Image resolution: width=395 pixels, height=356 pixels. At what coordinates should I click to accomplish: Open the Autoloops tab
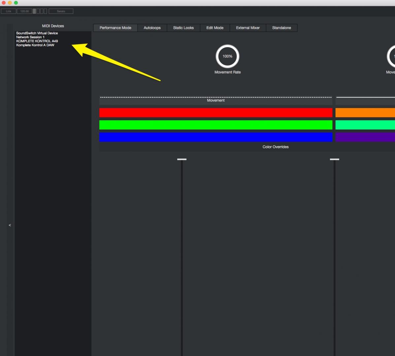pyautogui.click(x=152, y=28)
